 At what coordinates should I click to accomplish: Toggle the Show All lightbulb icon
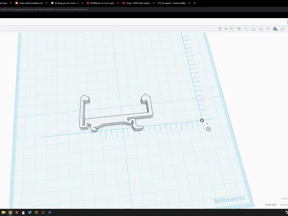(220, 29)
